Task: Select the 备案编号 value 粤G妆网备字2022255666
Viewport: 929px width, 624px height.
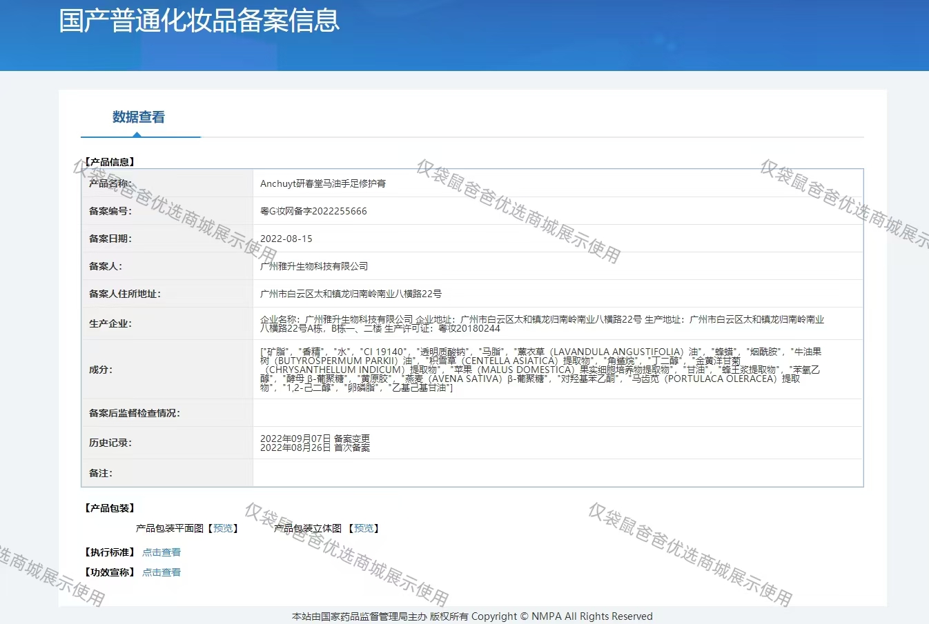Action: coord(313,211)
